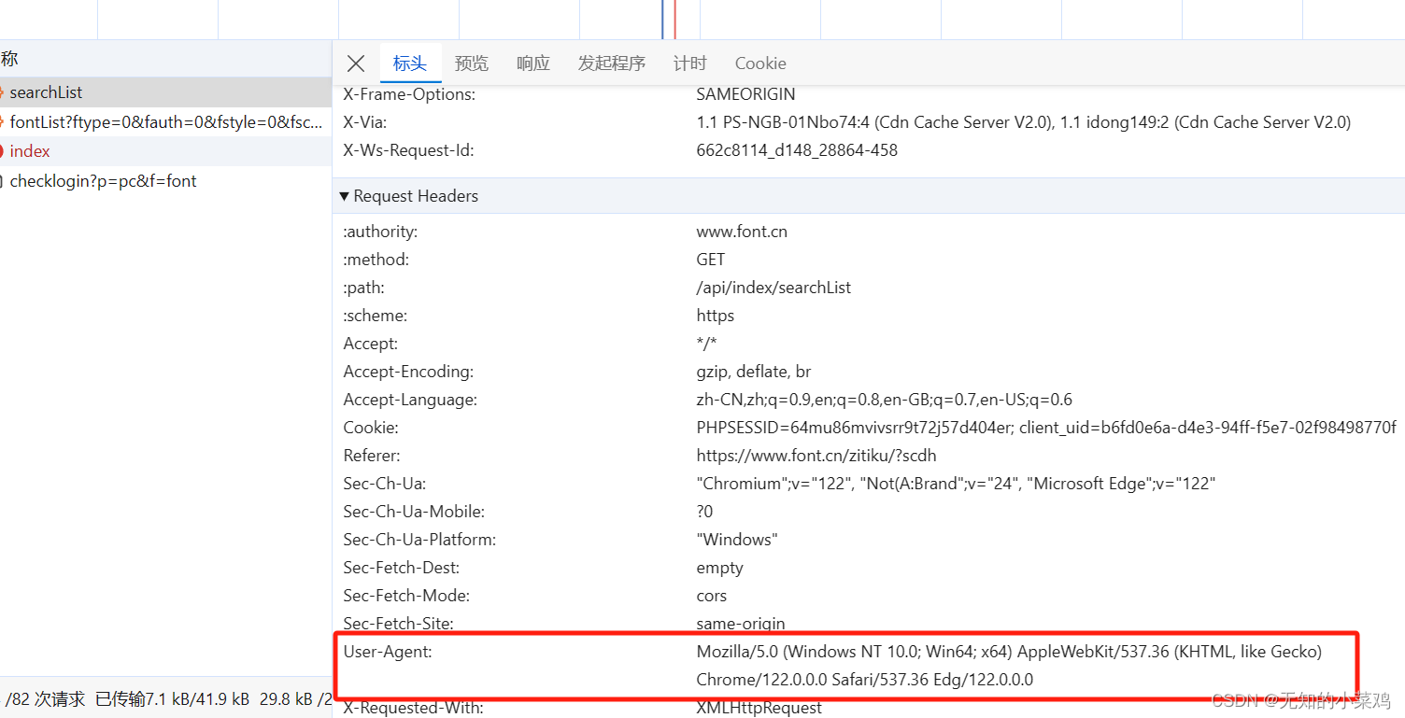Screen dimensions: 1405x718
Task: Click the :method value GET
Action: point(711,260)
